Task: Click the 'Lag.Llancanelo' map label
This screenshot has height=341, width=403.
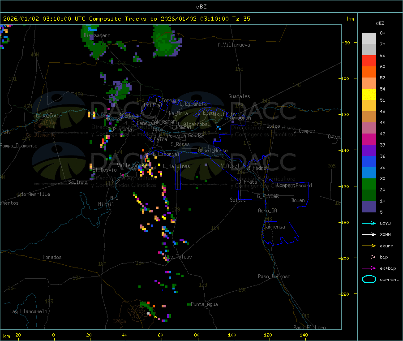Action: coord(29,311)
